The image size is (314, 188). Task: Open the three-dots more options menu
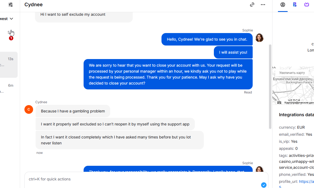coord(263,5)
